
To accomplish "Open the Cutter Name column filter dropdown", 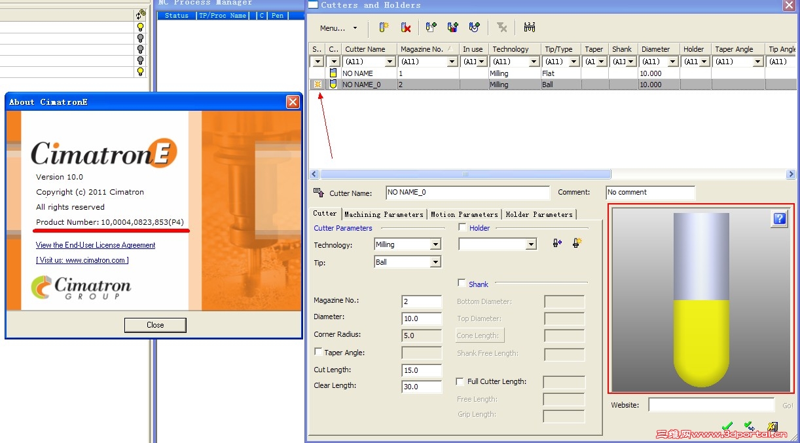I will (x=390, y=62).
